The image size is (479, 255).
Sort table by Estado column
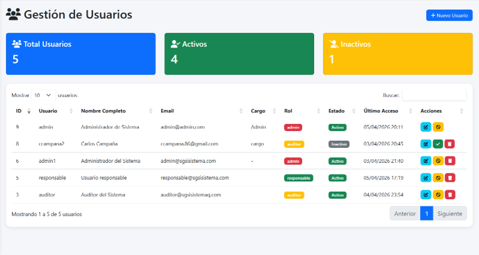coord(342,111)
